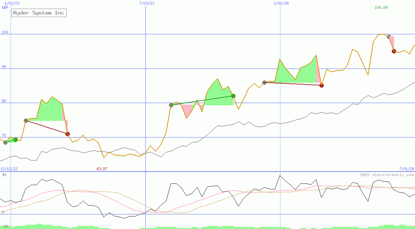Click the green marker ending the long green trendline
This screenshot has width=415, height=229.
(x=233, y=96)
